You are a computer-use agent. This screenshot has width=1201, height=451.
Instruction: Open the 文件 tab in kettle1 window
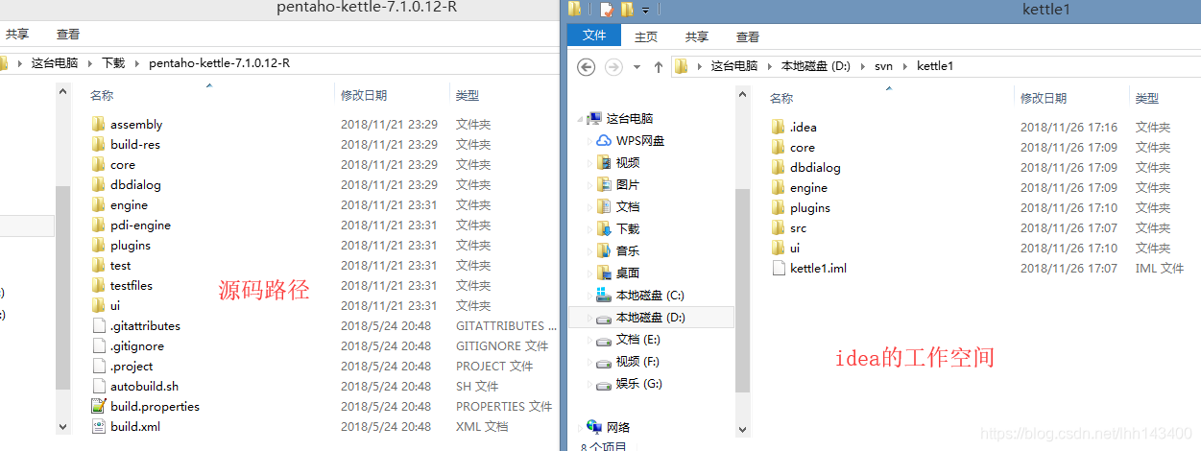click(594, 36)
